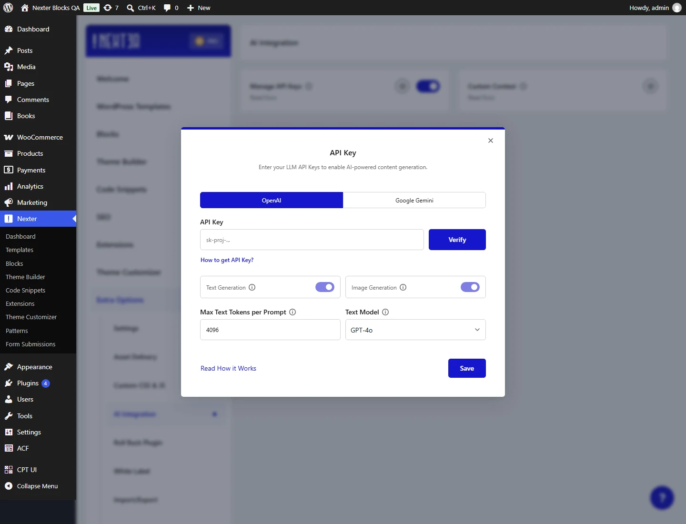Toggle the Text Generation switch
Viewport: 686px width, 524px height.
(x=325, y=287)
